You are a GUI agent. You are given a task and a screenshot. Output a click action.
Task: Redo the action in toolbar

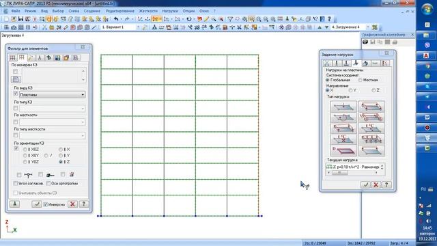[127, 19]
